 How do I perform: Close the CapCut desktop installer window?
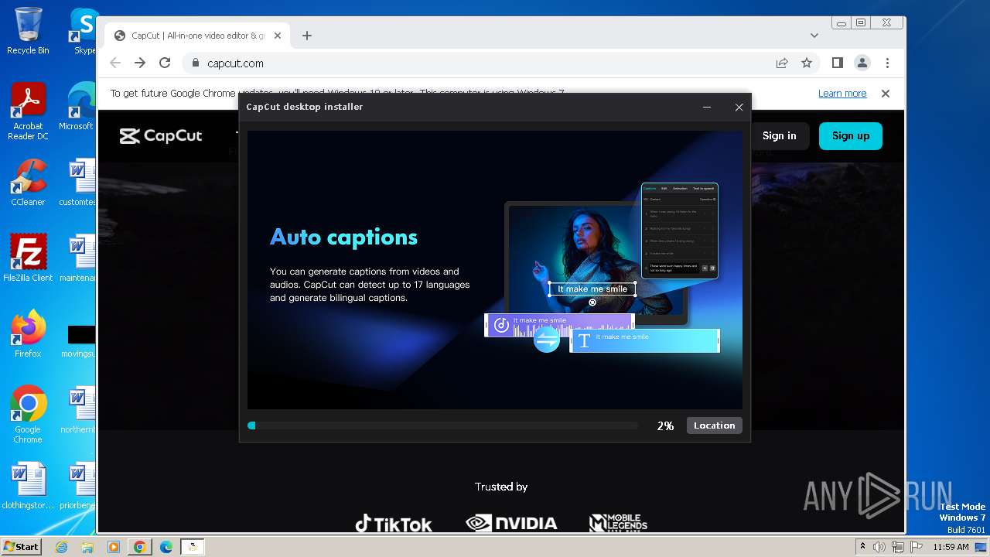pos(739,108)
